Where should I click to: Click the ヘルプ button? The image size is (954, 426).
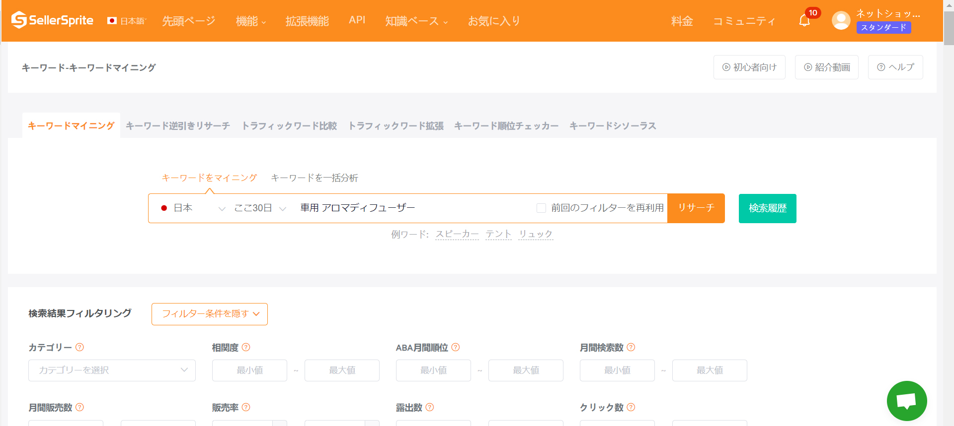click(x=895, y=67)
